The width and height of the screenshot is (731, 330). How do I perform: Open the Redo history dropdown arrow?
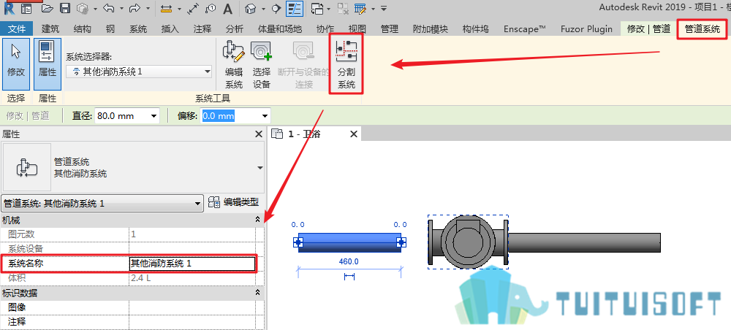point(148,8)
